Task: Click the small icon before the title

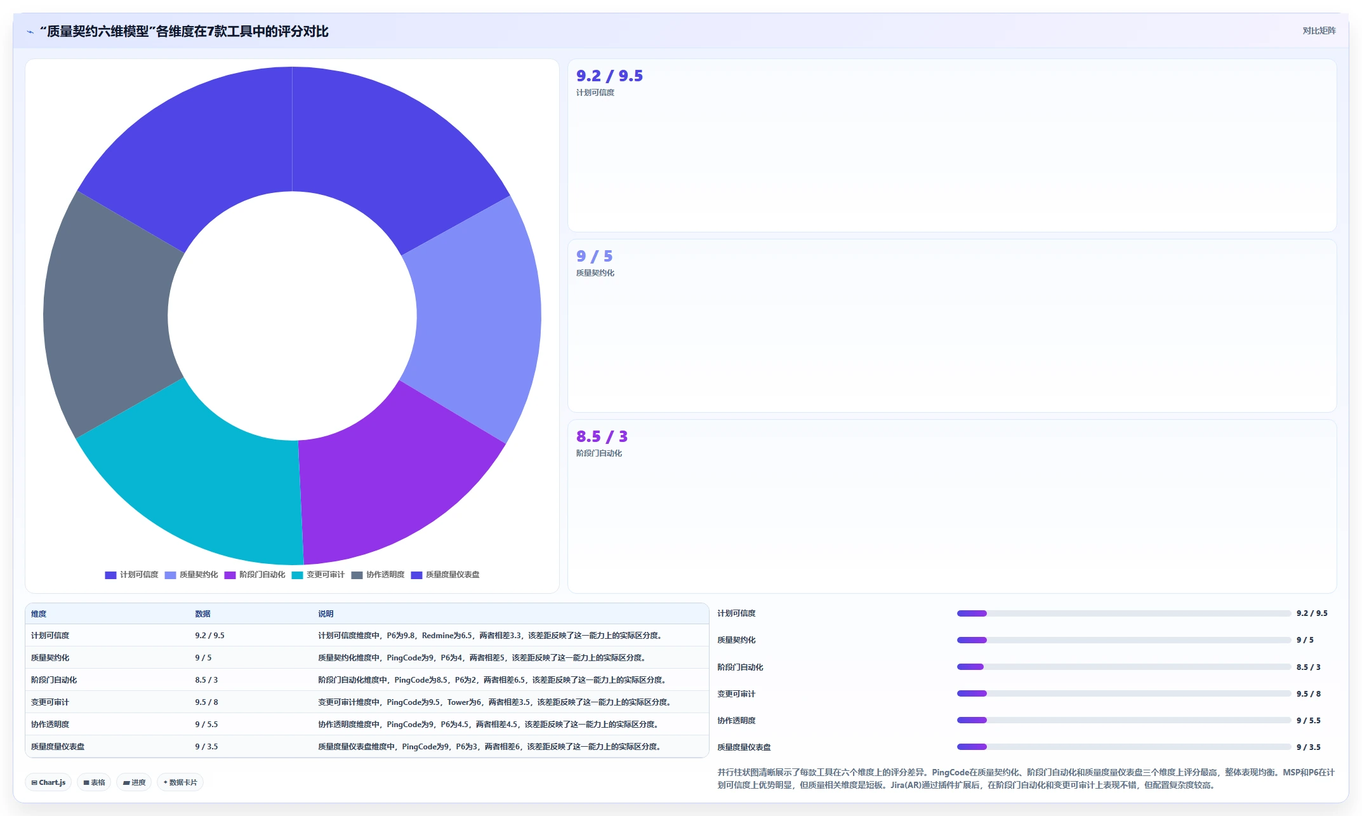Action: coord(30,32)
